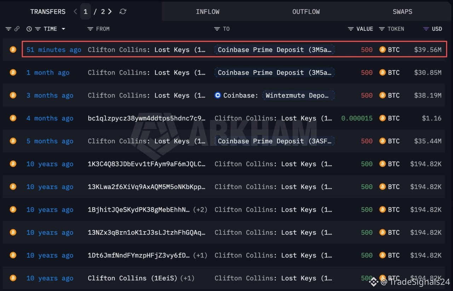Open the 1BjhitJQeSKydPK38gMebEhhN sender address
453x291 pixels.
click(x=139, y=210)
